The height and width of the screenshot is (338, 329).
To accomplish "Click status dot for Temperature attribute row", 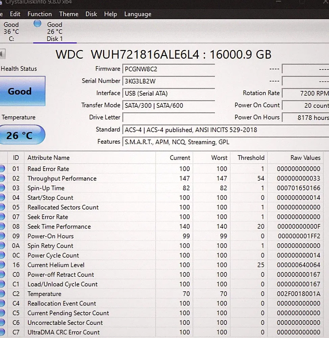I will coord(2,294).
